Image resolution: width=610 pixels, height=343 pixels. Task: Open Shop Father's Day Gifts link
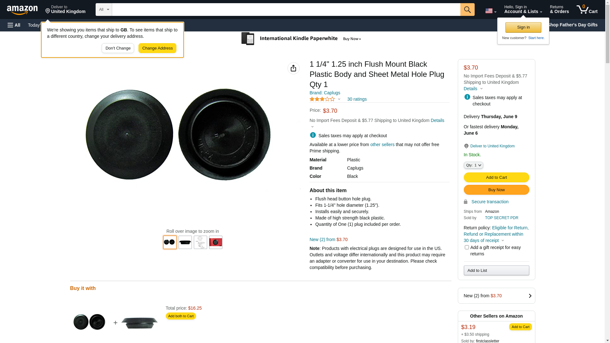coord(572,25)
